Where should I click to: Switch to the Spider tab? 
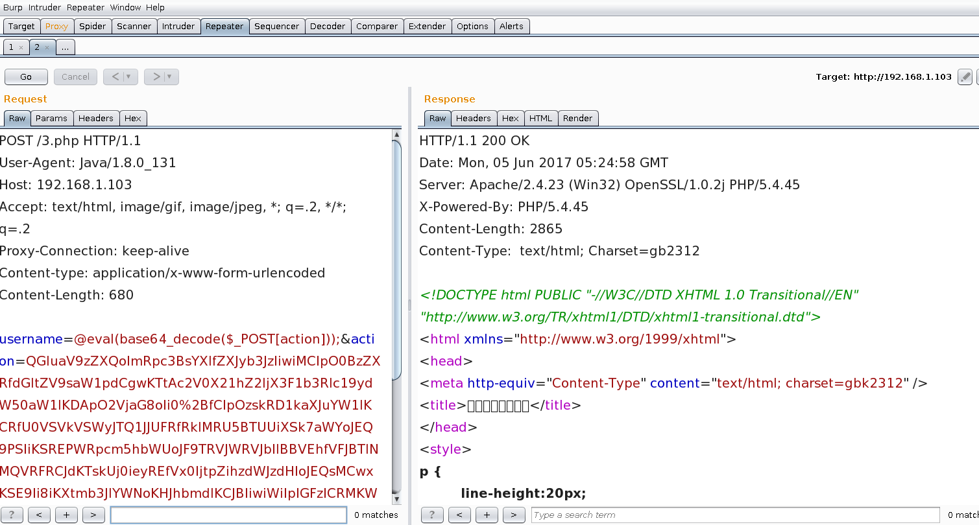(92, 27)
